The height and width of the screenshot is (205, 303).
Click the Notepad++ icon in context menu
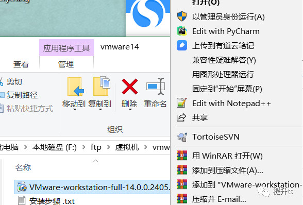pos(181,103)
